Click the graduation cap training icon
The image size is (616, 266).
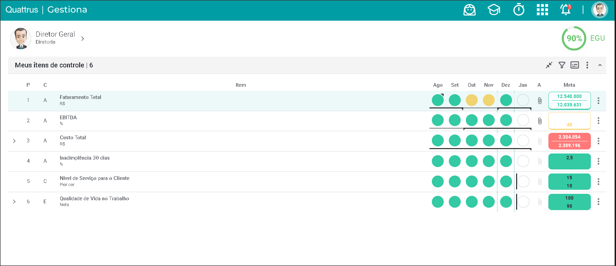[x=494, y=10]
